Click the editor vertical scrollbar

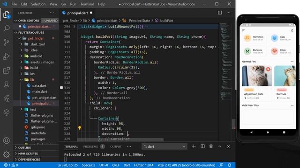pos(233,124)
